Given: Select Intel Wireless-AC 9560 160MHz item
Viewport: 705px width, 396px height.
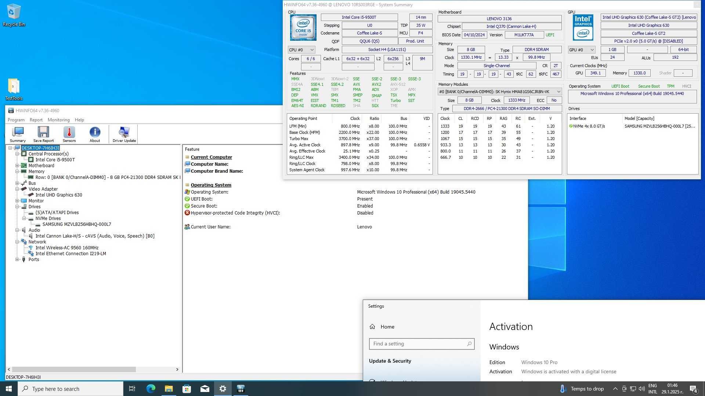Looking at the screenshot, I should point(67,248).
